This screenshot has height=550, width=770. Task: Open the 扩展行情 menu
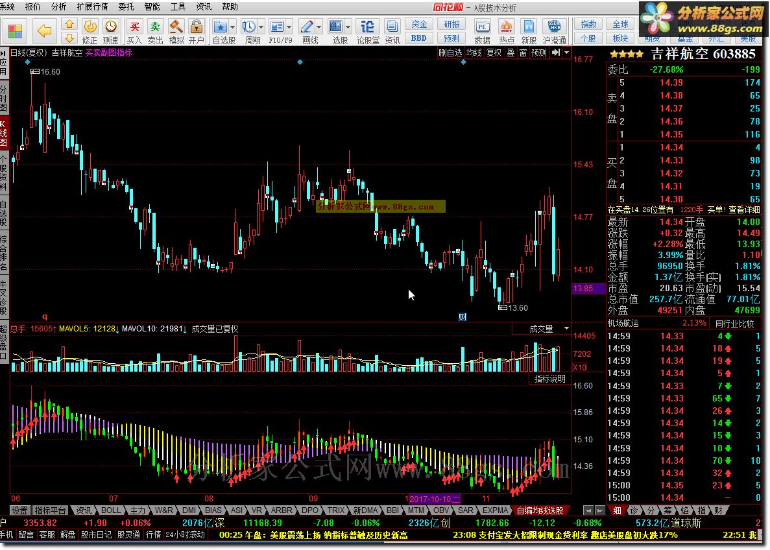pyautogui.click(x=92, y=7)
